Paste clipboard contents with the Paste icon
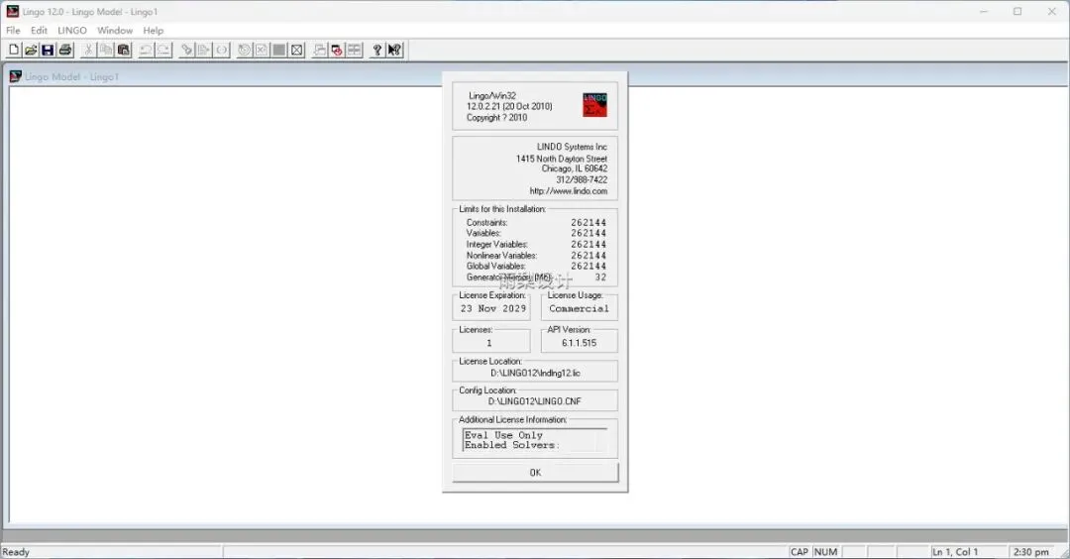The height and width of the screenshot is (559, 1070). pos(124,50)
